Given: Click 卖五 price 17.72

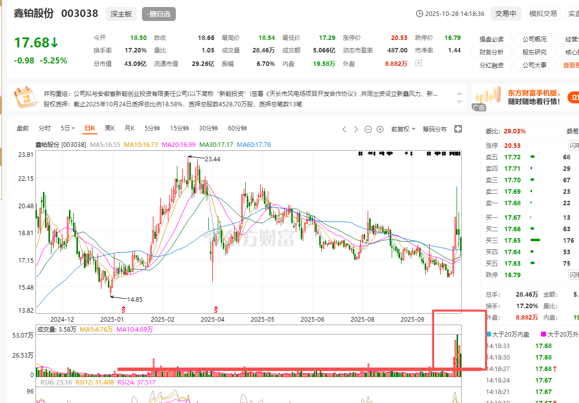Looking at the screenshot, I should pos(513,157).
